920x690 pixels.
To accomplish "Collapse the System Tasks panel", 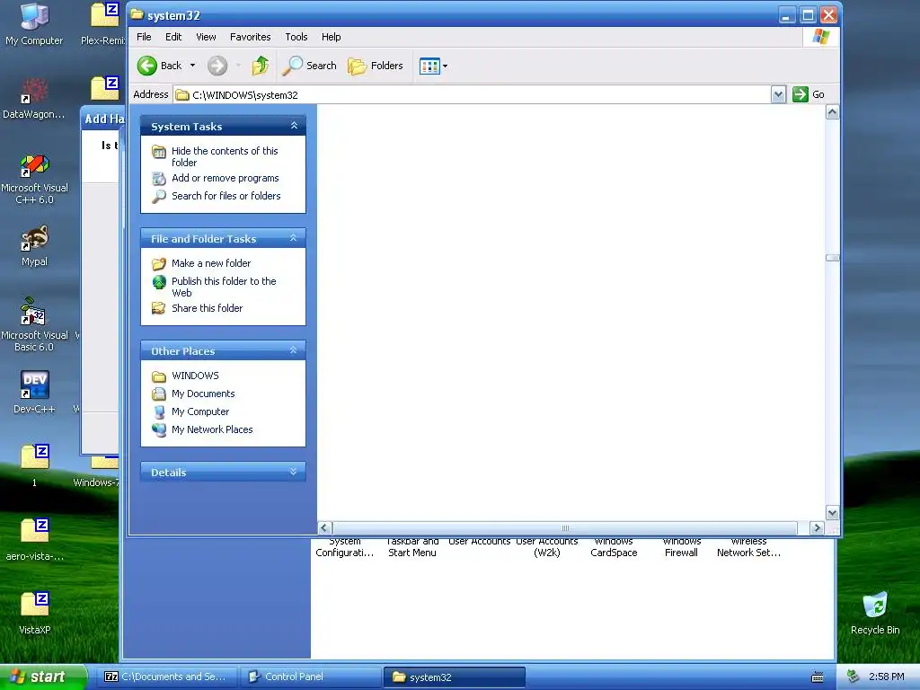I will tap(294, 126).
